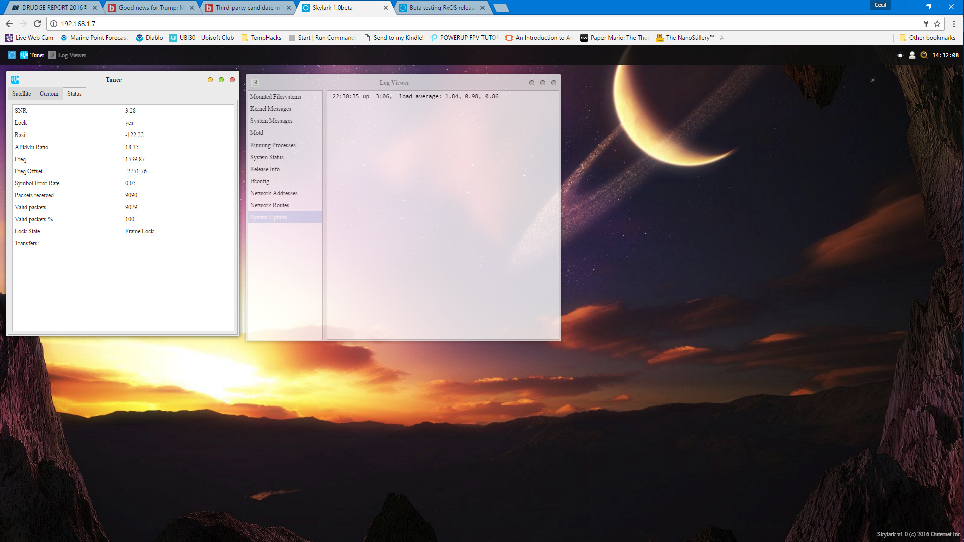
Task: Open the Running Processes log
Action: click(x=273, y=145)
